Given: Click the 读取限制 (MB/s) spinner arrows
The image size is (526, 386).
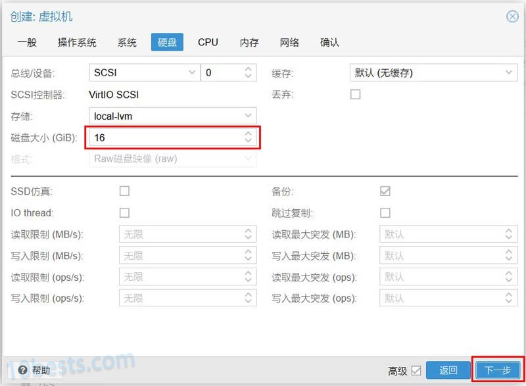Looking at the screenshot, I should point(248,234).
